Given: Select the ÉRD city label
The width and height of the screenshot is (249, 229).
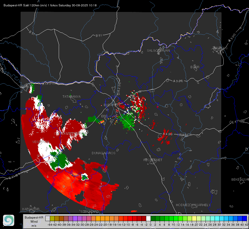Looking at the screenshot, I should (104, 116).
